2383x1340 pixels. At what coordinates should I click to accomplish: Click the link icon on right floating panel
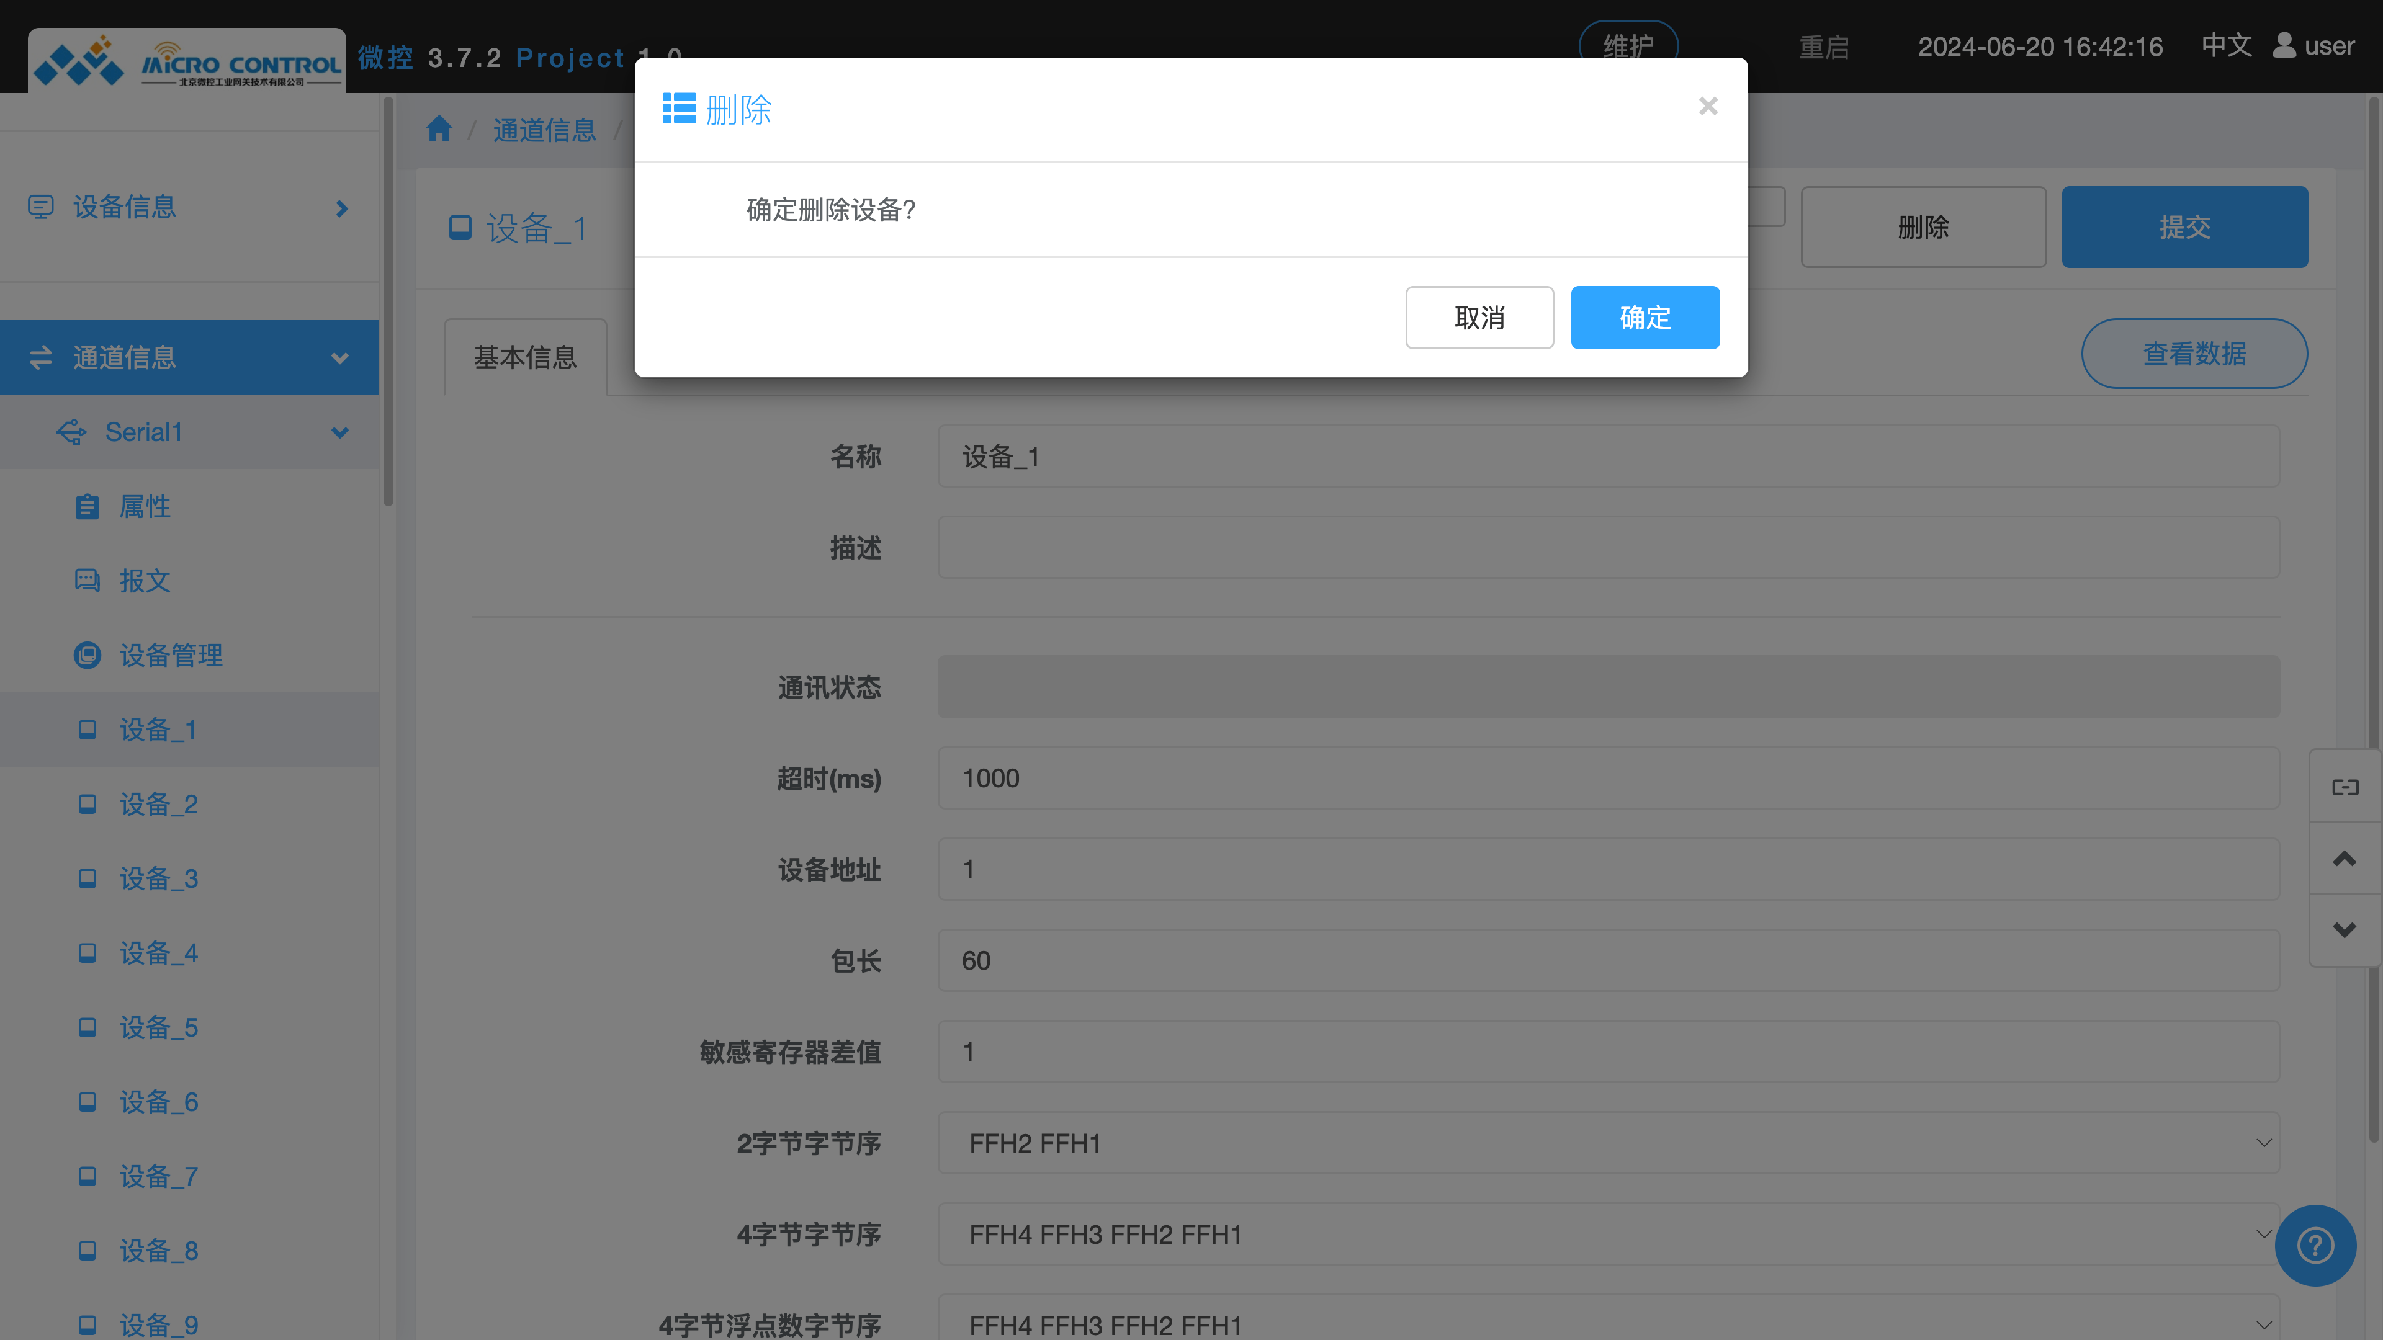(x=2344, y=787)
